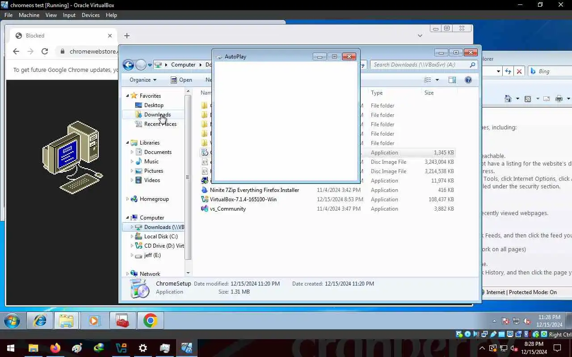Select Local Disk (C:) in tree
The width and height of the screenshot is (572, 357).
pyautogui.click(x=161, y=237)
